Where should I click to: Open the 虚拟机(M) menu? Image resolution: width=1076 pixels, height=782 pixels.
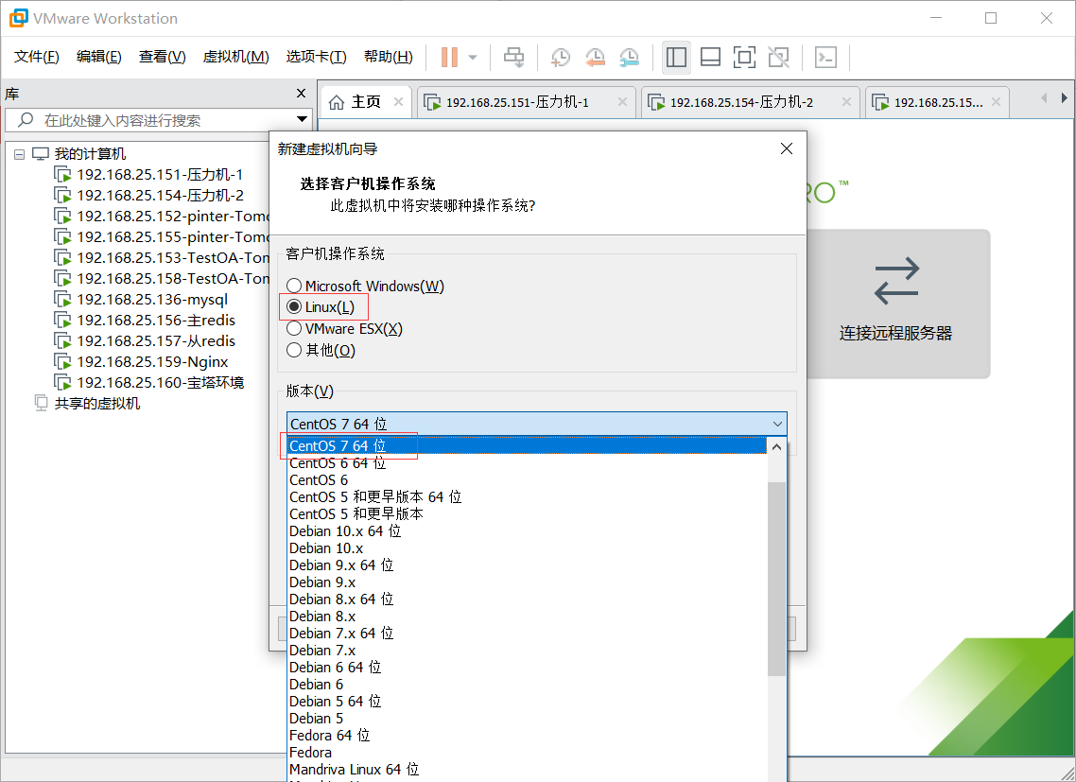pos(235,57)
